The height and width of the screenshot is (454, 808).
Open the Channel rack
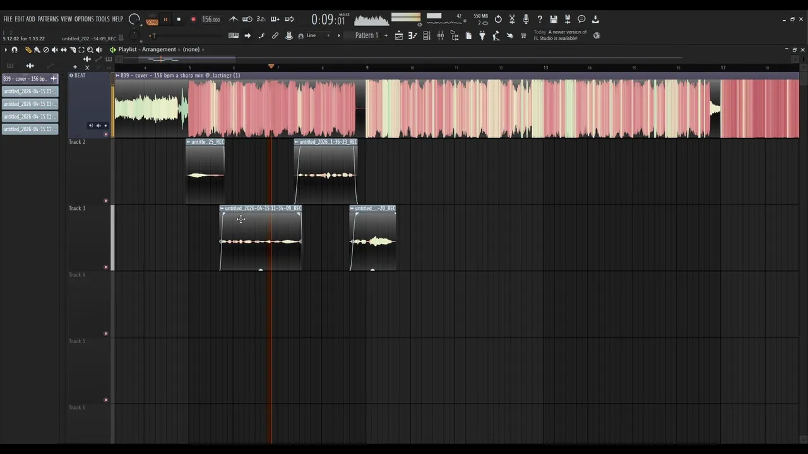click(x=427, y=36)
